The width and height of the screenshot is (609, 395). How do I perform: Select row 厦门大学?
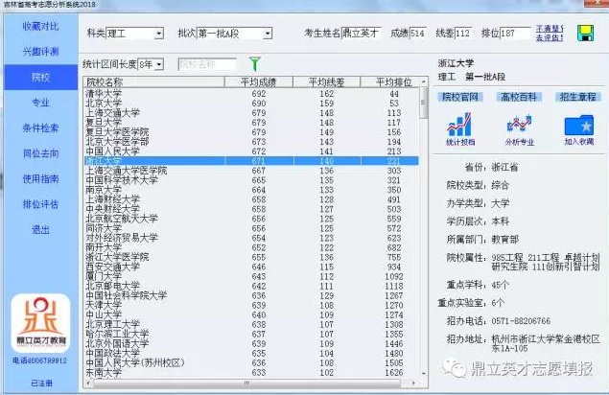point(251,276)
